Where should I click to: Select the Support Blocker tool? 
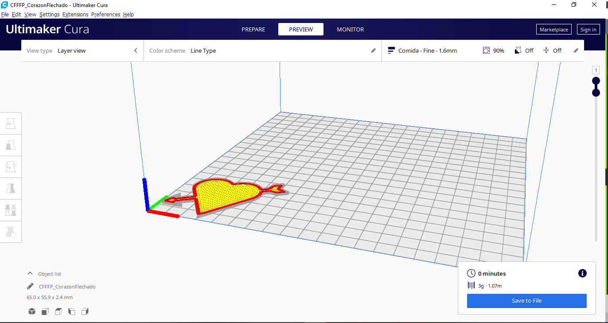click(x=11, y=231)
